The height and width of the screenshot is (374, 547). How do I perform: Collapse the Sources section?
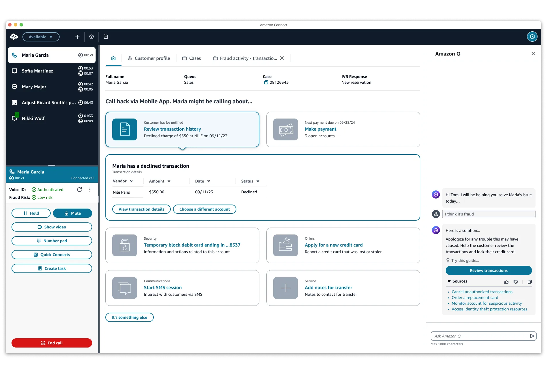(x=449, y=281)
